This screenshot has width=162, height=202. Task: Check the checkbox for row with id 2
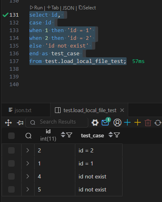click(11, 150)
